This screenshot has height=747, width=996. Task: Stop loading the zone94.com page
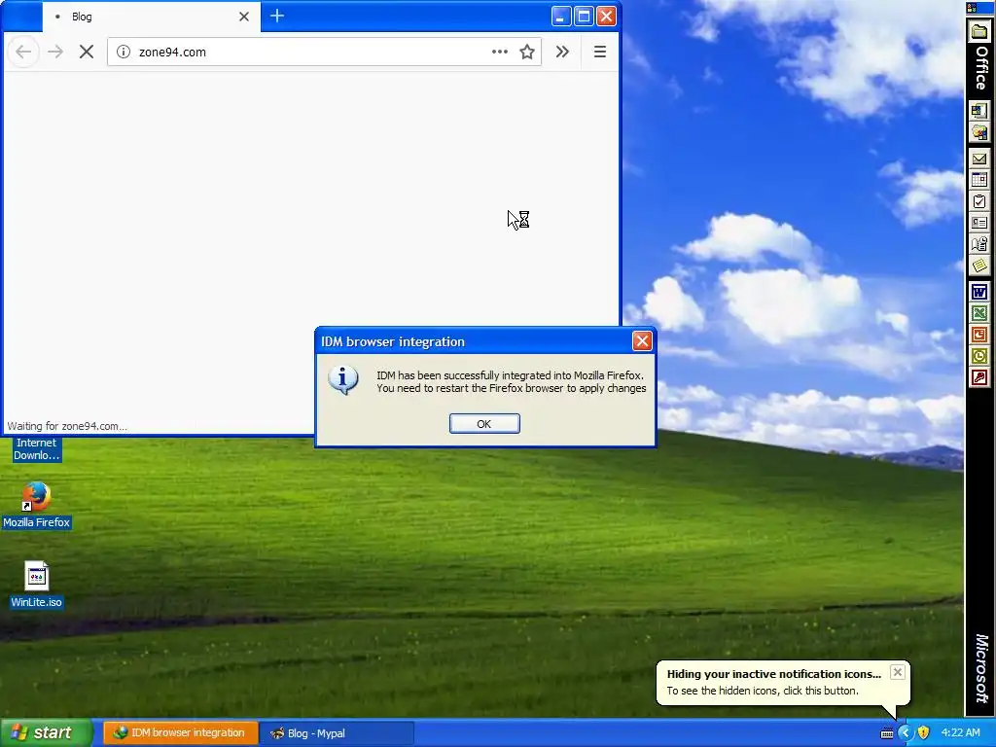(x=87, y=53)
